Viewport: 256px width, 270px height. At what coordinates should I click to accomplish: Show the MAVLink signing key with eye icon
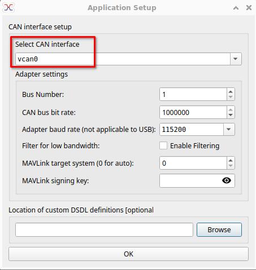(227, 180)
